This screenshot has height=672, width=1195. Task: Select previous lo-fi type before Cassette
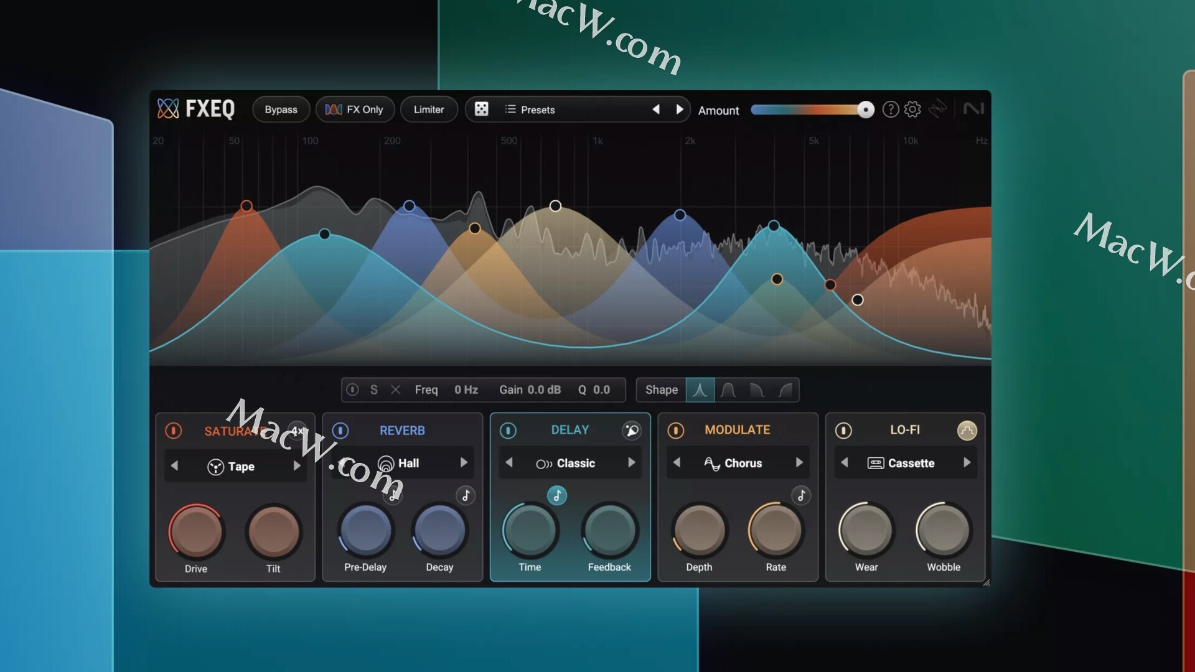point(845,463)
